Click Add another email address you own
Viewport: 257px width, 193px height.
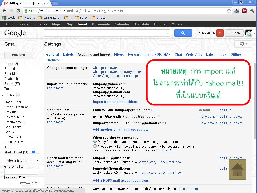(121, 130)
